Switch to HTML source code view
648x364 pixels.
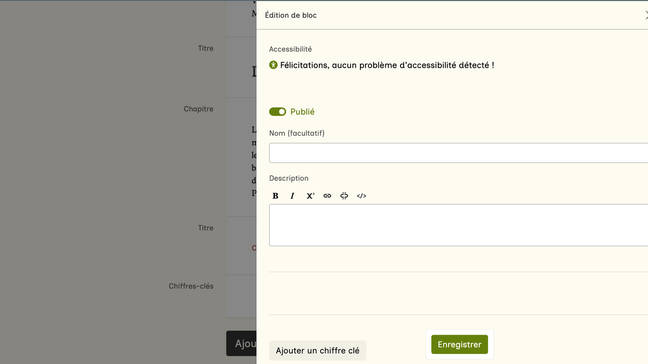pos(361,196)
